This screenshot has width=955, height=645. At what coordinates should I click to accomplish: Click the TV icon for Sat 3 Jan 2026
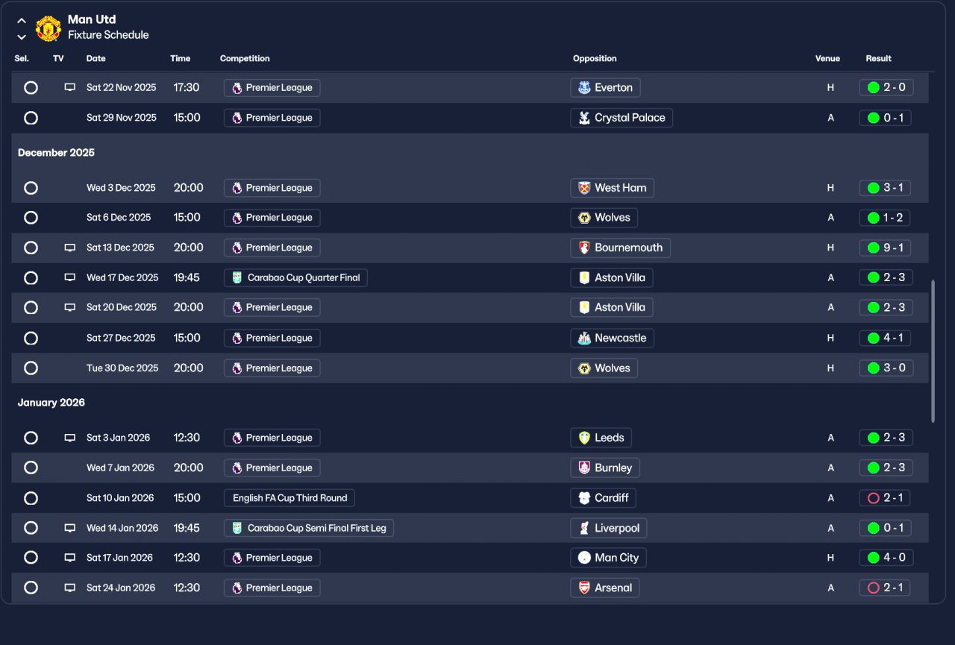(69, 438)
